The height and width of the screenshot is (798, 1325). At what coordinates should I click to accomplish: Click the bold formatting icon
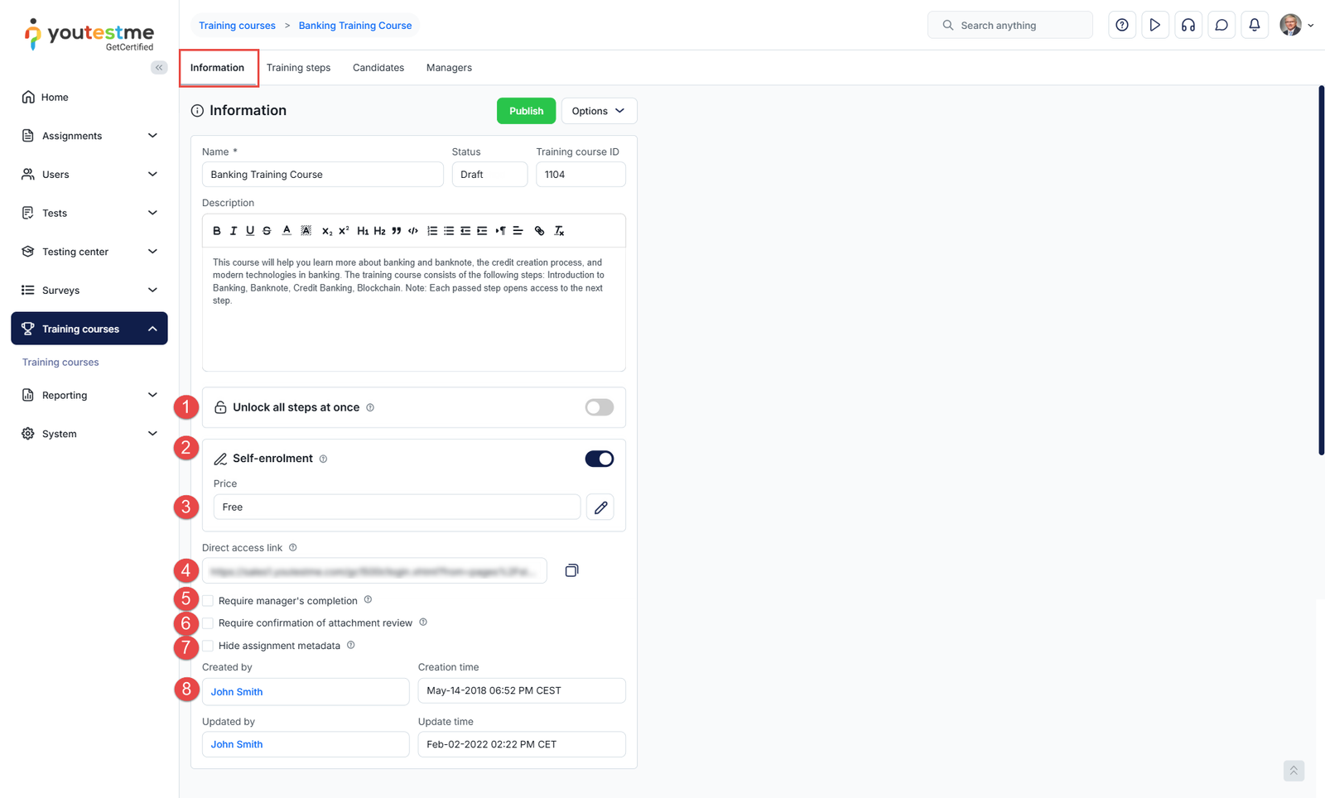(x=217, y=231)
